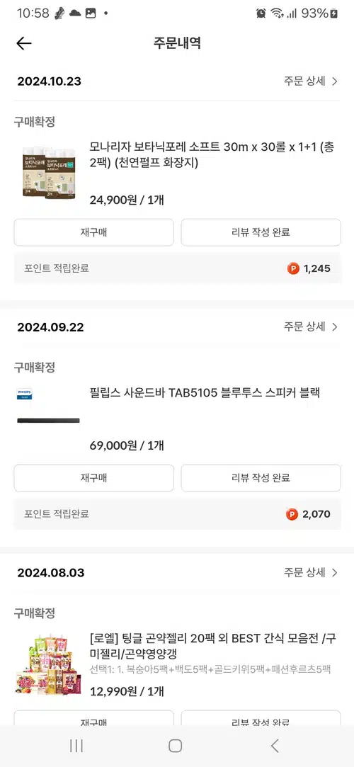Image resolution: width=354 pixels, height=767 pixels.
Task: Tap the Android home button icon
Action: click(175, 746)
